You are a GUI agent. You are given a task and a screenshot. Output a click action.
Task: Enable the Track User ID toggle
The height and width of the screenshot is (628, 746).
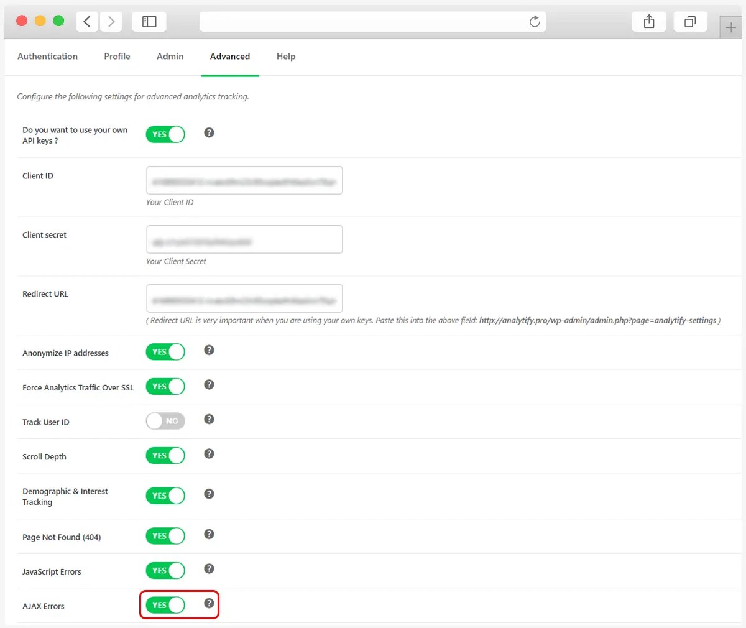pyautogui.click(x=165, y=420)
